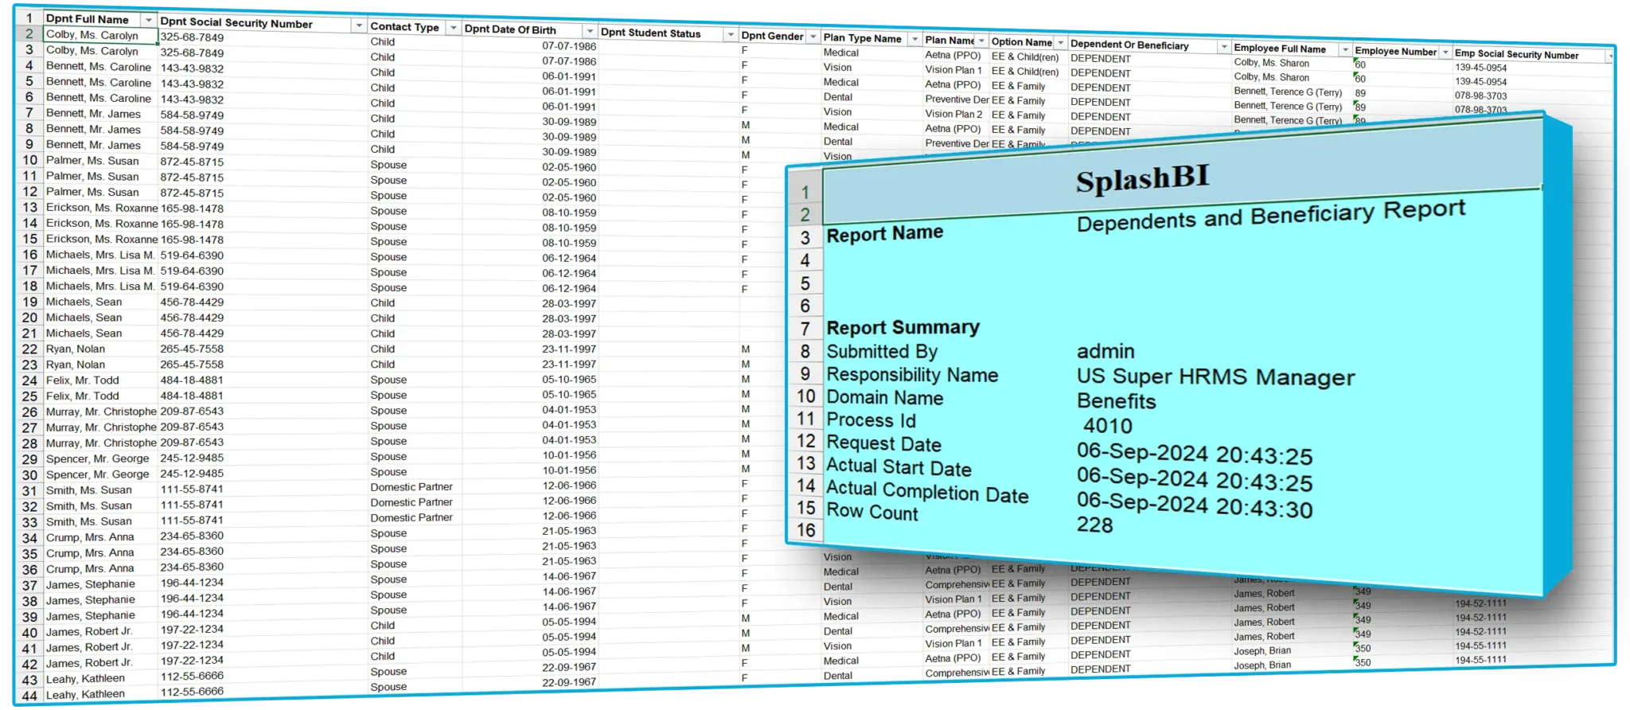Open the Dpnt Date Of Birth filter dropdown
The image size is (1630, 710).
point(589,31)
